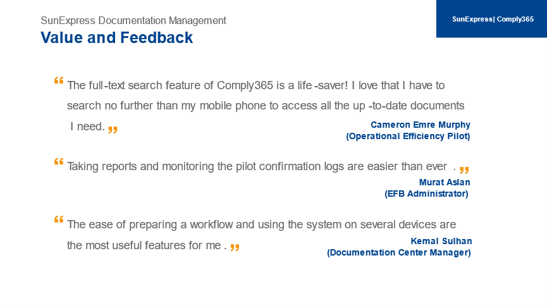Viewport: 547px width, 308px height.
Task: Click the closing quote mark after "I need."
Action: click(x=113, y=130)
